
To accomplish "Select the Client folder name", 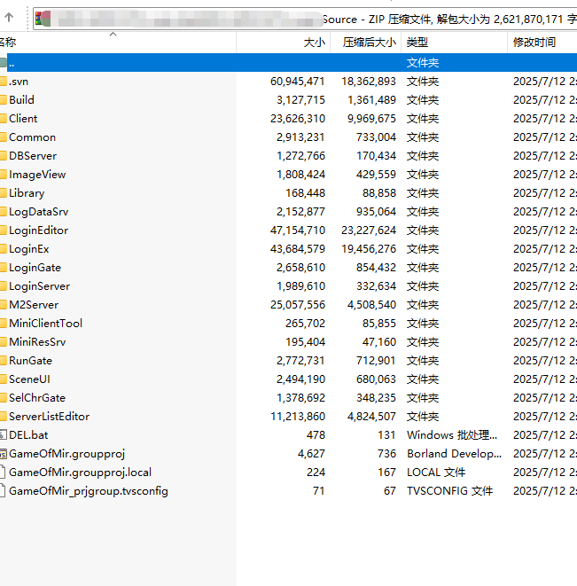I will point(23,119).
